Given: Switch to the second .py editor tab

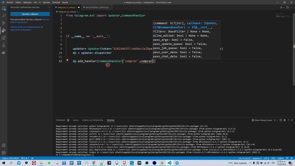Looking at the screenshot, I should coord(97,7).
